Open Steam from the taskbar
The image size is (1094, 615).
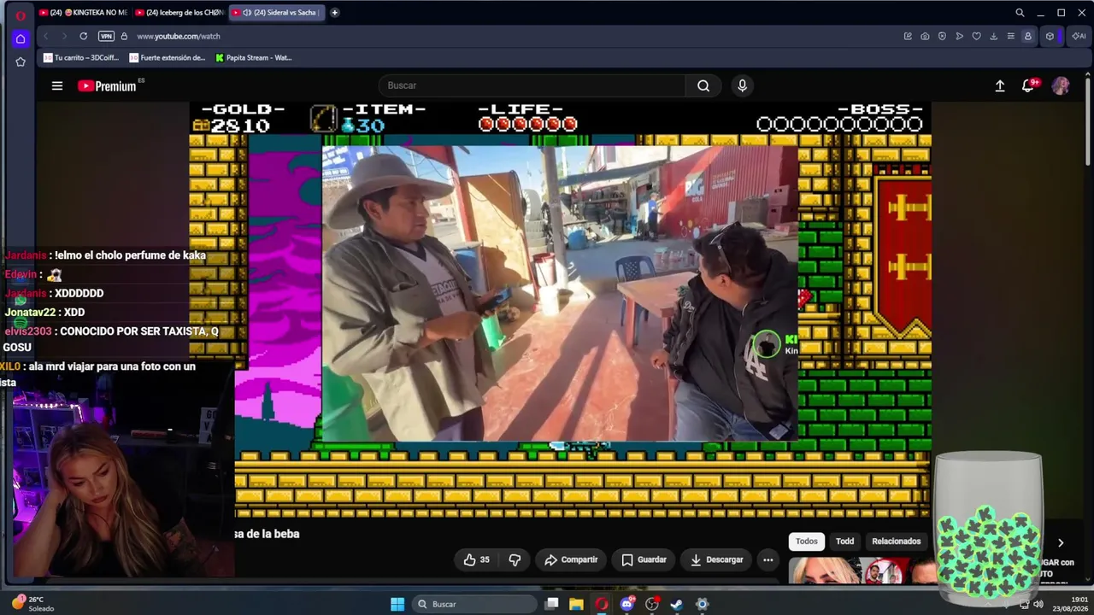[676, 604]
